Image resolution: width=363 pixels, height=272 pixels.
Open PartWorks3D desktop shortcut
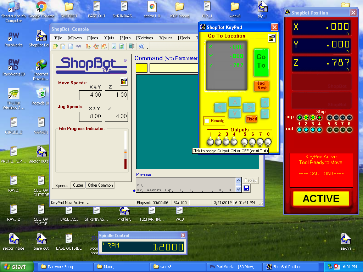[x=14, y=68]
